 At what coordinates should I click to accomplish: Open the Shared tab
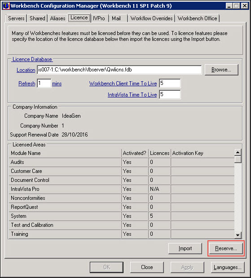(x=37, y=18)
